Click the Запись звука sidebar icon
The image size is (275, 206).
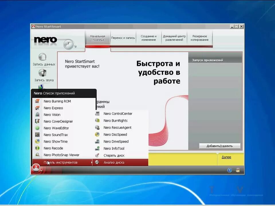click(42, 73)
